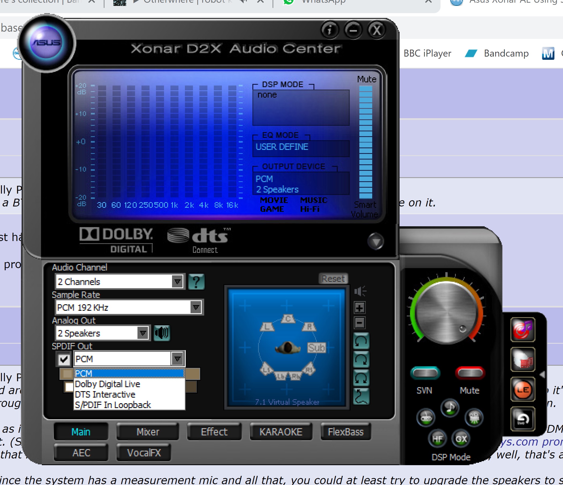Viewport: 563px width, 485px height.
Task: Click the plus volume increase icon
Action: 360,308
